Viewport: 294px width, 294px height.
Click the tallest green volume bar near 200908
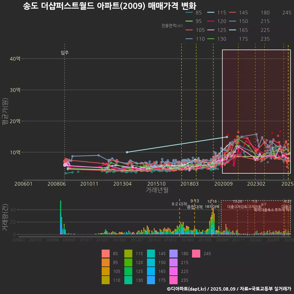click(x=61, y=217)
